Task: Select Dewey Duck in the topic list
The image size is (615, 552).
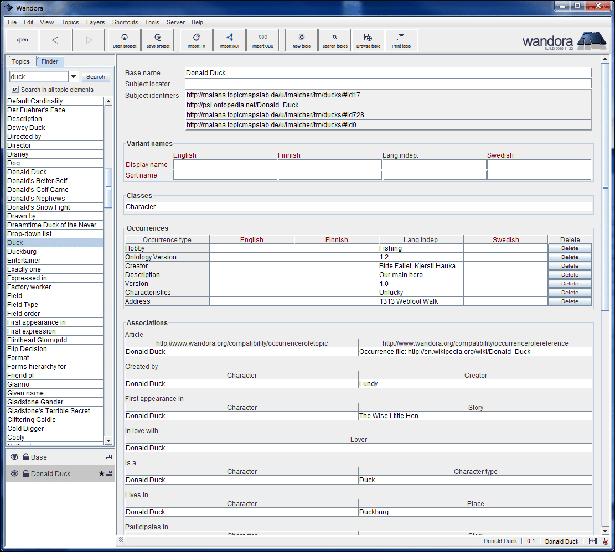Action: (55, 127)
